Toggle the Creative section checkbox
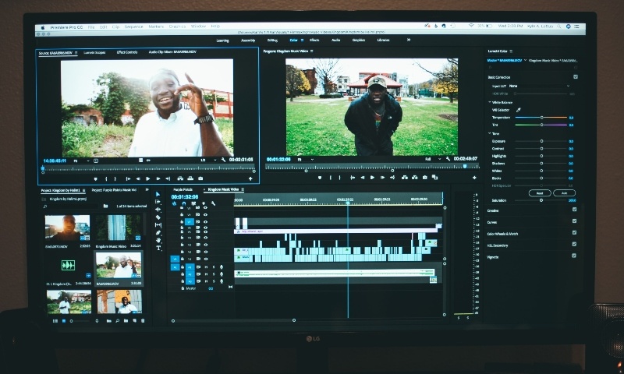 tap(574, 210)
